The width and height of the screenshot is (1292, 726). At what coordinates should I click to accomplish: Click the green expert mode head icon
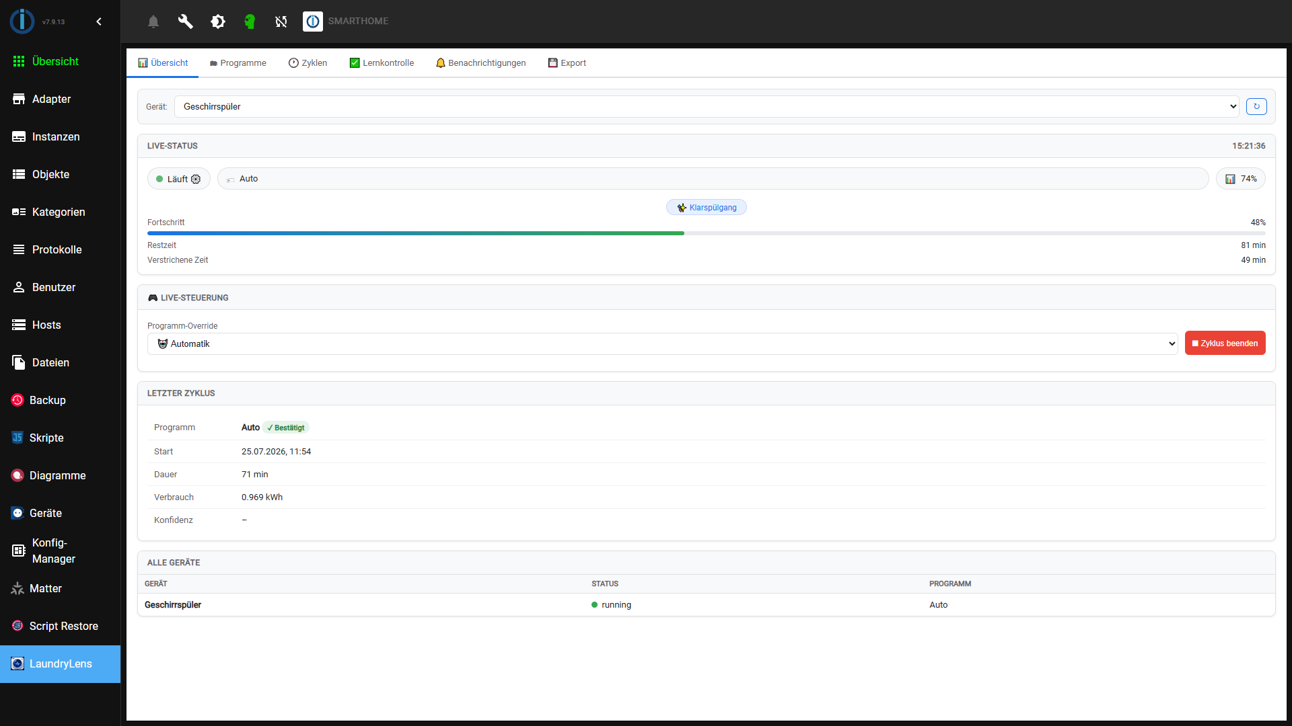pos(250,22)
